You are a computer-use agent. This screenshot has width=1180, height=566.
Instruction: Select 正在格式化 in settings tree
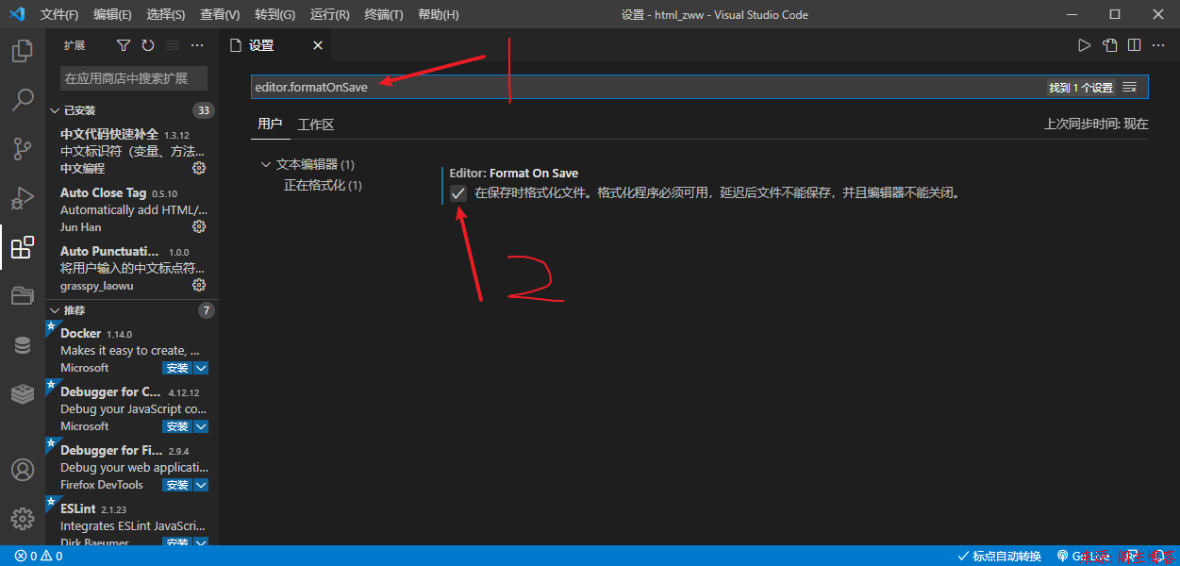click(x=323, y=186)
